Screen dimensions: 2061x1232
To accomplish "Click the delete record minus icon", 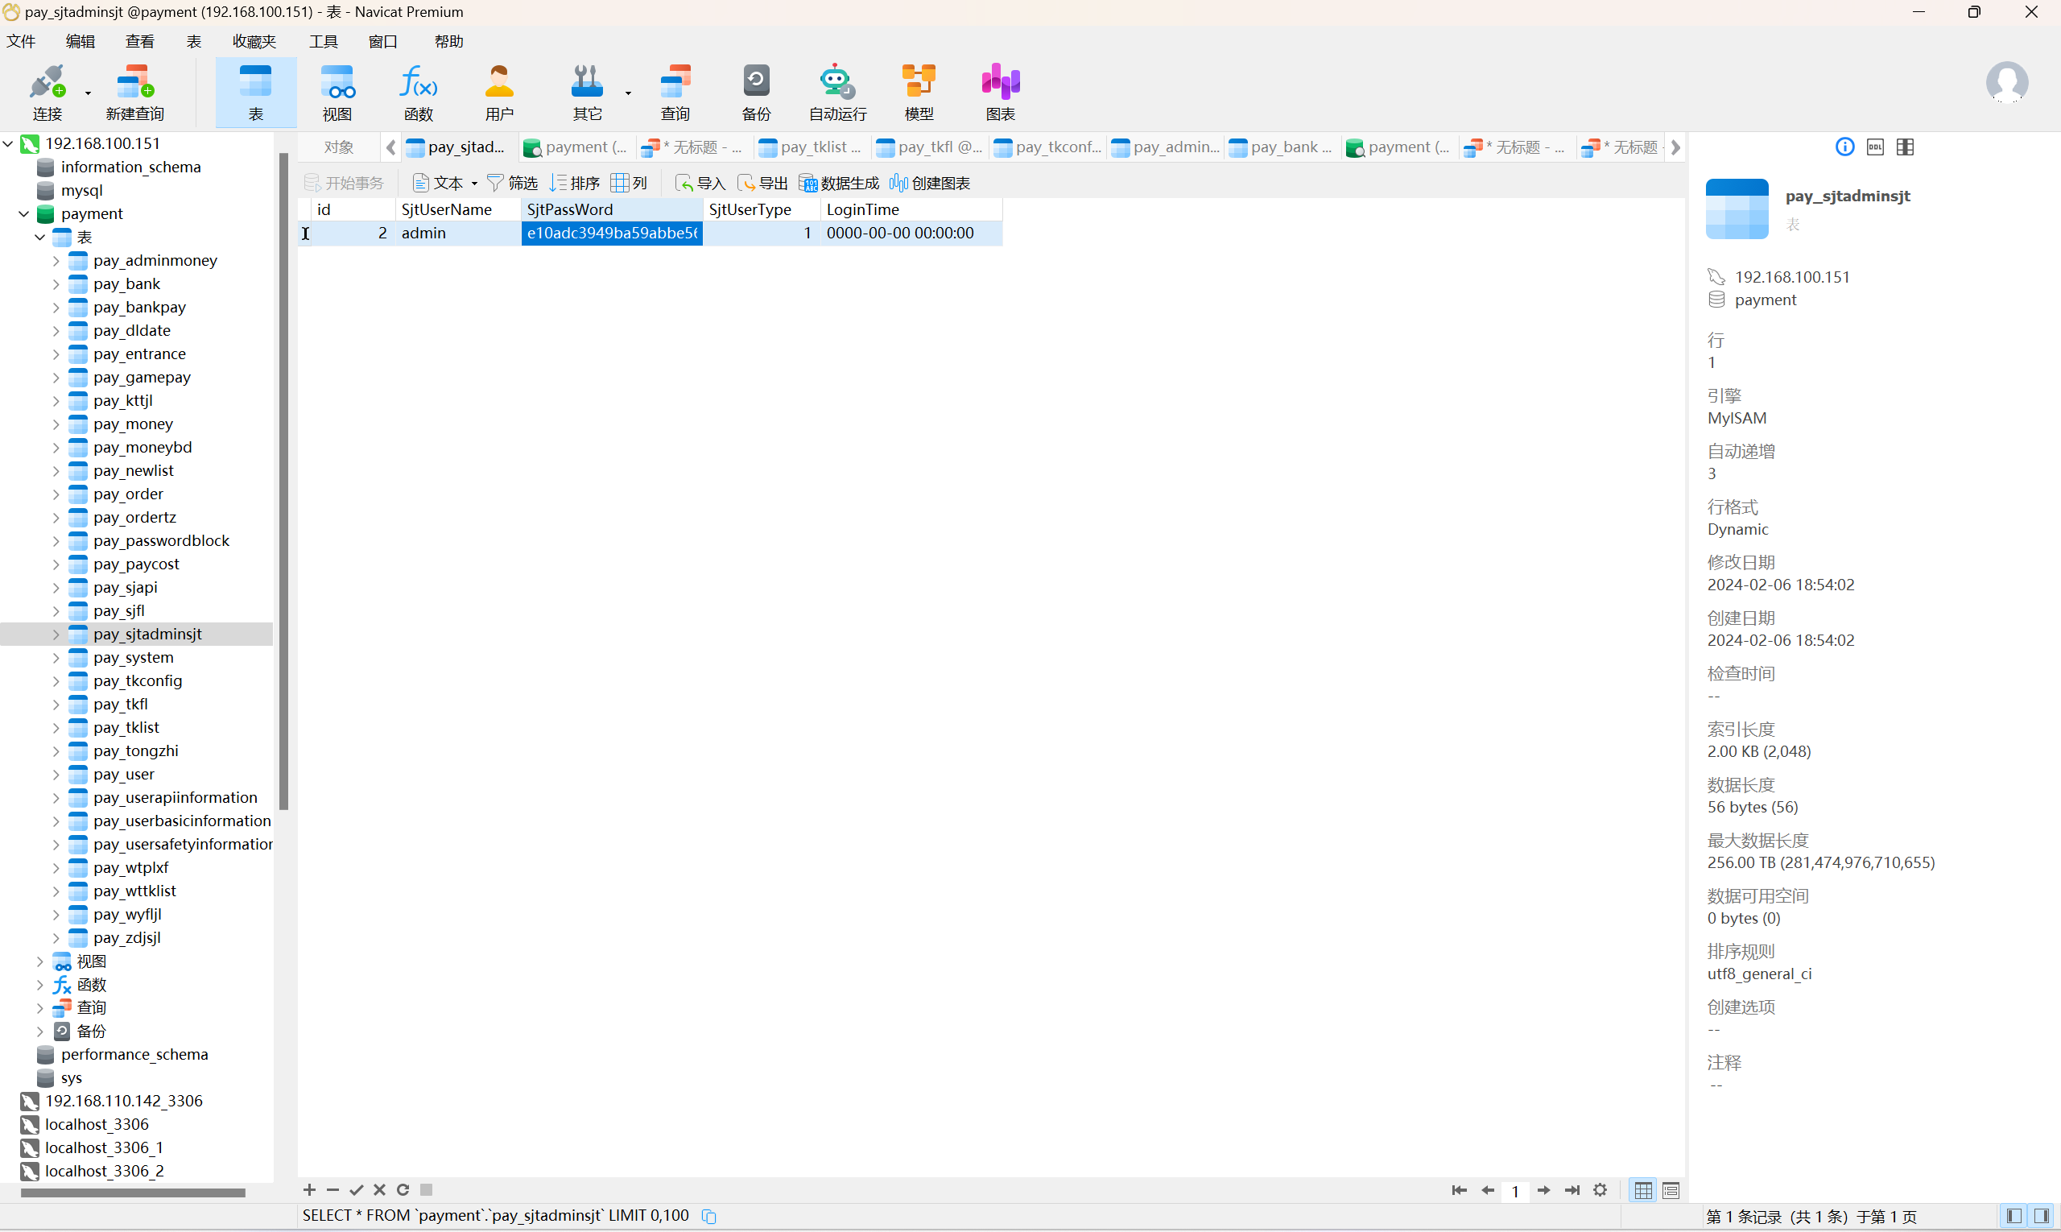I will [x=332, y=1189].
